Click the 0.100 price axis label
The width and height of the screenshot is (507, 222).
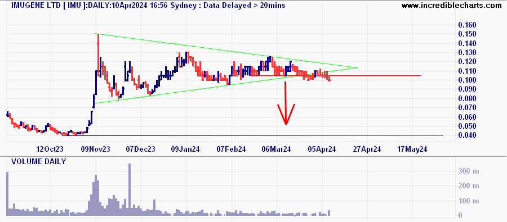click(x=467, y=80)
